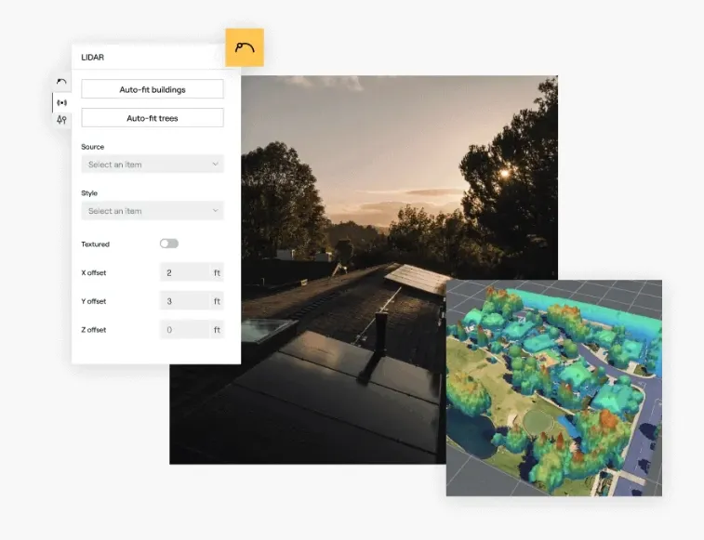Open the LIDAR signal sidebar icon

pyautogui.click(x=61, y=101)
